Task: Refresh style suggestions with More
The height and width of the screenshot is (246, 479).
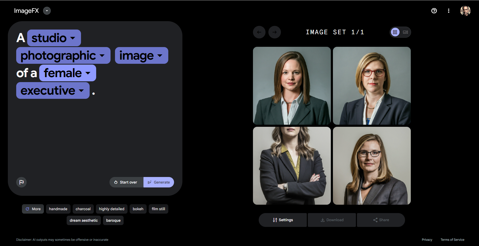Action: [x=33, y=209]
